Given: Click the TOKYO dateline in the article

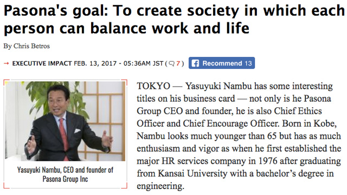Looking at the screenshot, I should pos(153,86).
